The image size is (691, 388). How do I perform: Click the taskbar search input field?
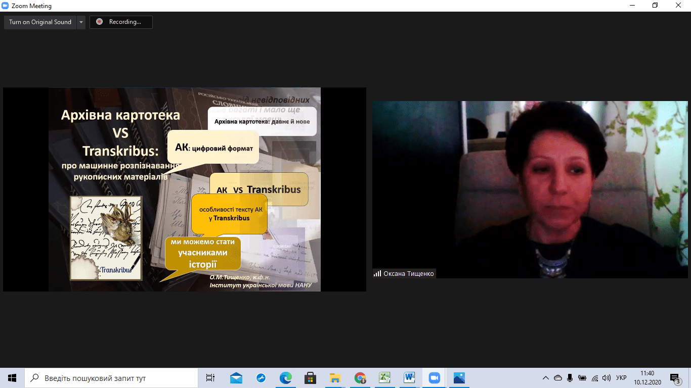pos(111,378)
